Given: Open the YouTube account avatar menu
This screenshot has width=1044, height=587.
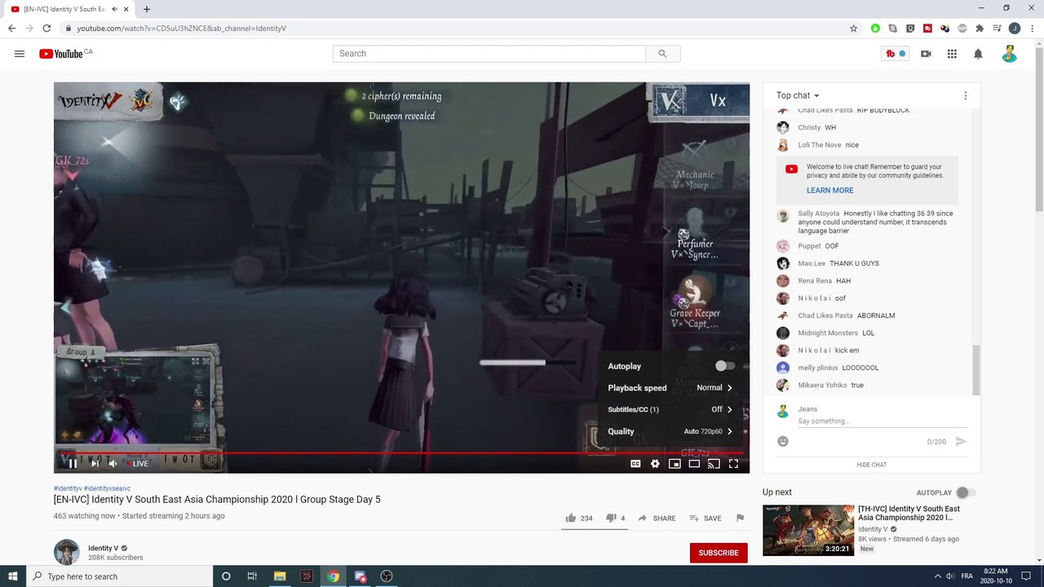Looking at the screenshot, I should coord(1010,54).
